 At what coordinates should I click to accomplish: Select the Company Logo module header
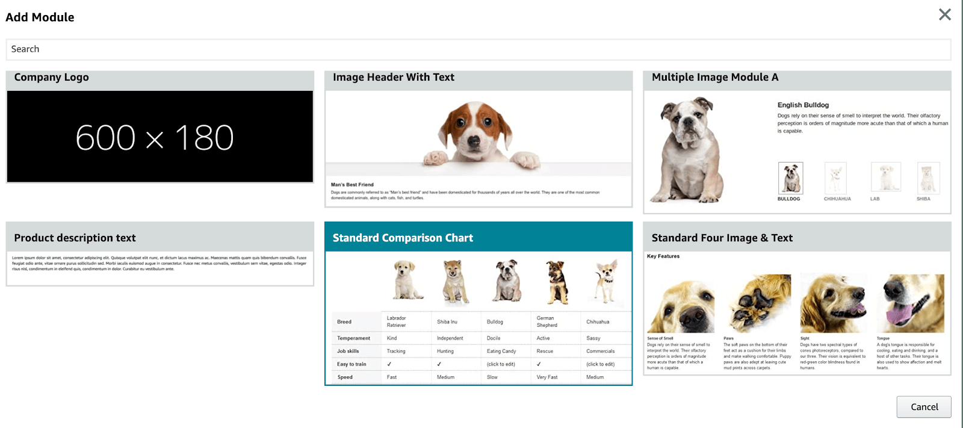(x=52, y=78)
